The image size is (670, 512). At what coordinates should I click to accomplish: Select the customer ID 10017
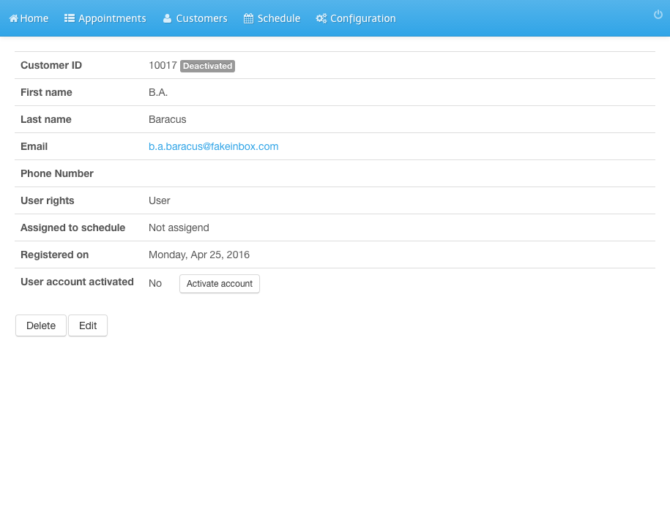click(x=163, y=65)
